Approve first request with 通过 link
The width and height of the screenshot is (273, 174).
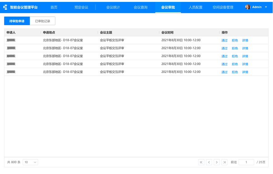point(224,41)
